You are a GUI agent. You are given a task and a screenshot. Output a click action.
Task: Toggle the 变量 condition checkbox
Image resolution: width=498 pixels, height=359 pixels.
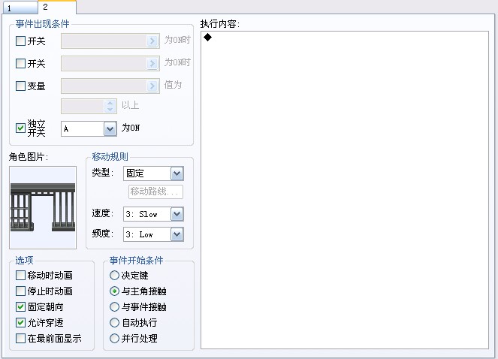pos(20,86)
